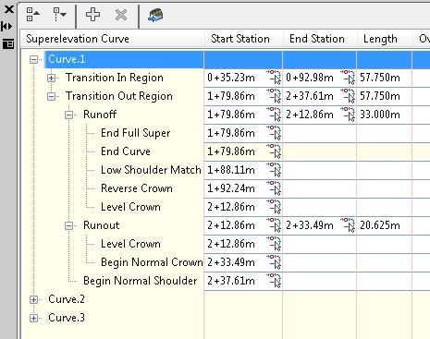The height and width of the screenshot is (339, 430).
Task: Click the 2+33.49m end station of Runout
Action: pos(310,225)
